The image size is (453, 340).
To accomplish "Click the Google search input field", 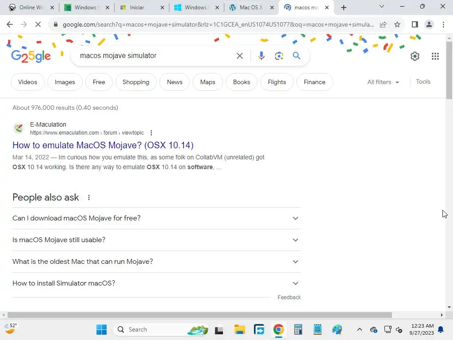I will (x=156, y=55).
